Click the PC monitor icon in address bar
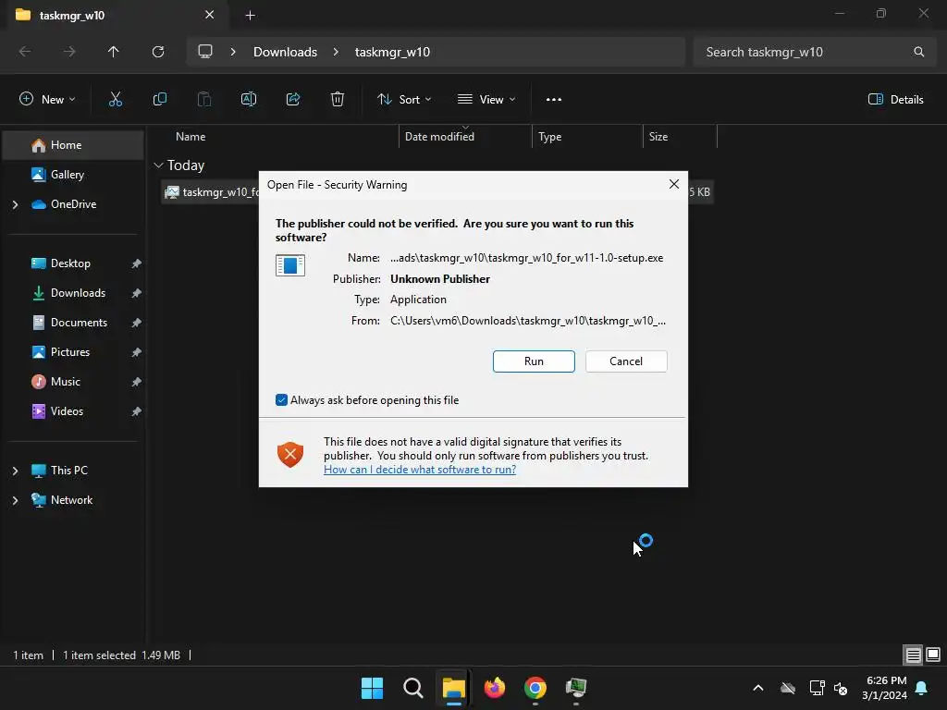This screenshot has width=947, height=710. tap(205, 52)
